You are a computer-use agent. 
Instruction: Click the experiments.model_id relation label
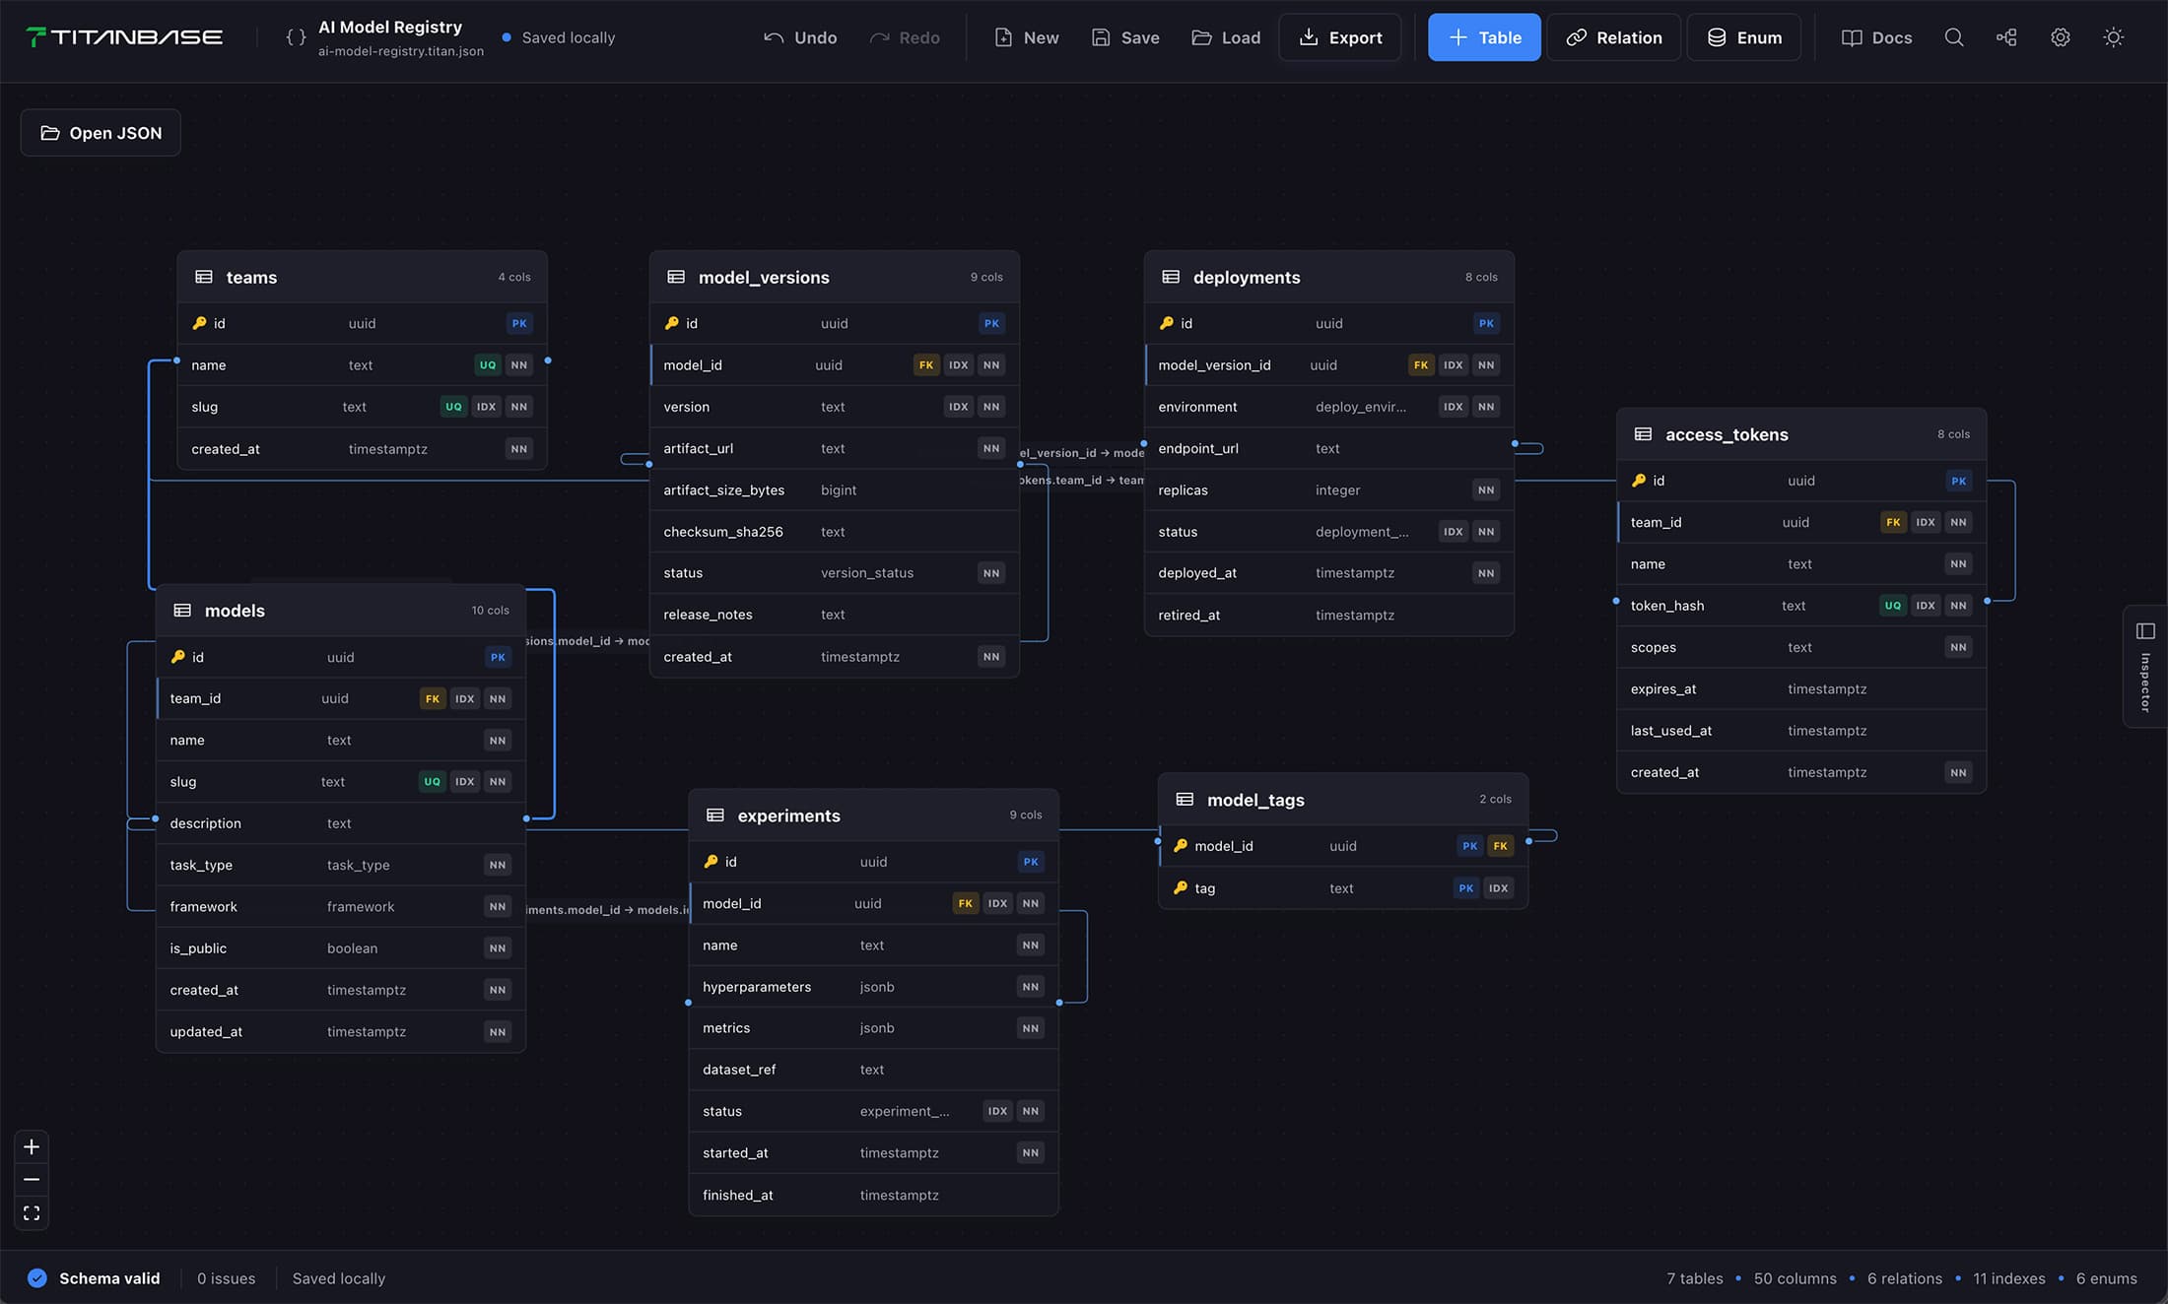[x=607, y=910]
